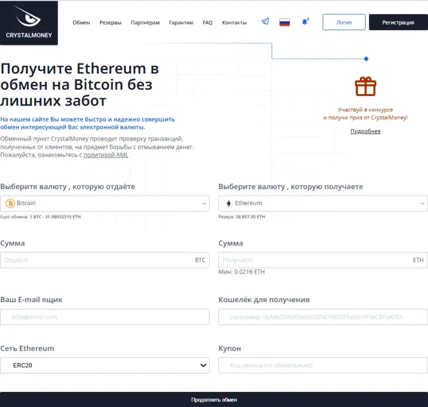Click the exchange rate text 1 BTC - 31.98933315 ETH

pos(55,217)
